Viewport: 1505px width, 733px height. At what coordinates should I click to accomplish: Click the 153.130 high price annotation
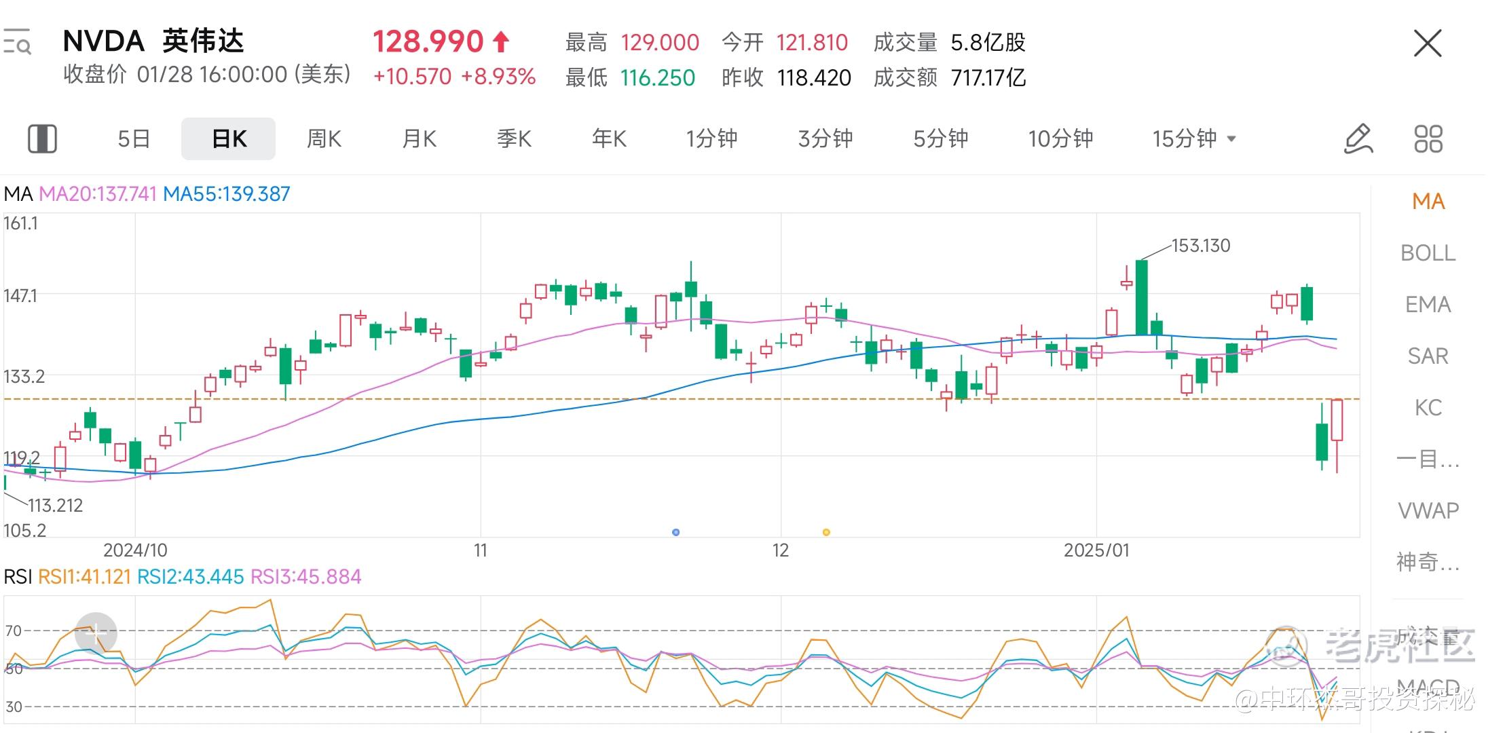[x=1200, y=246]
